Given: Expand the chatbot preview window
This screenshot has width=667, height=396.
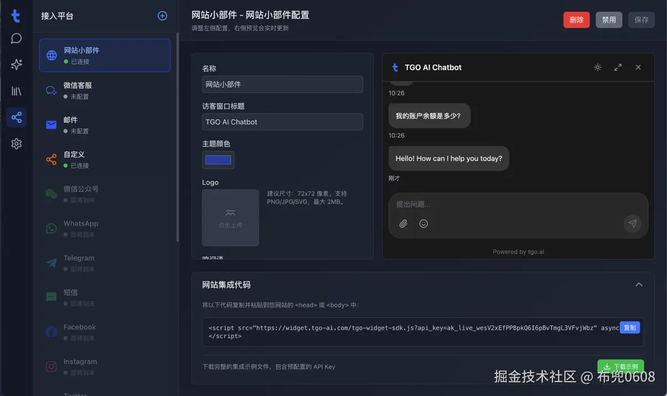Looking at the screenshot, I should pyautogui.click(x=618, y=67).
